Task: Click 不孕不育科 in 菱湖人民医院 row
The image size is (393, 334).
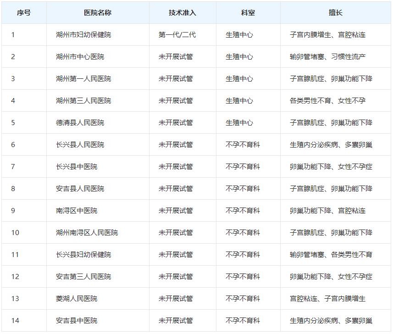Action: click(x=243, y=299)
